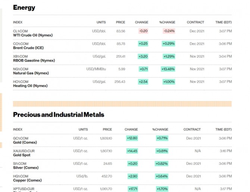
Task: Click the XPTUSD:CUR ticker symbol
Action: coord(24,189)
